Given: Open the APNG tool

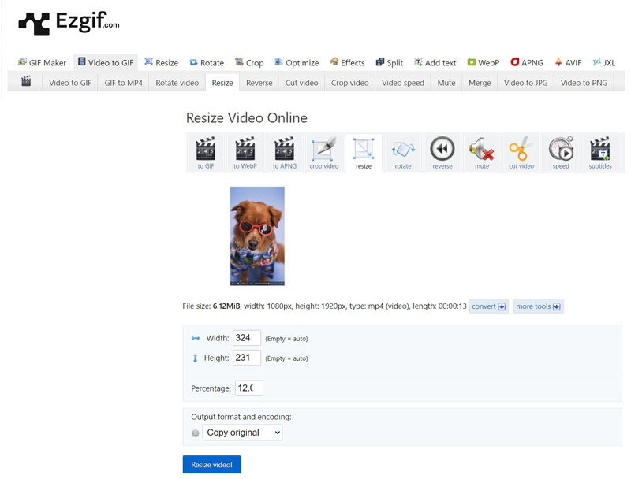Looking at the screenshot, I should [x=527, y=63].
